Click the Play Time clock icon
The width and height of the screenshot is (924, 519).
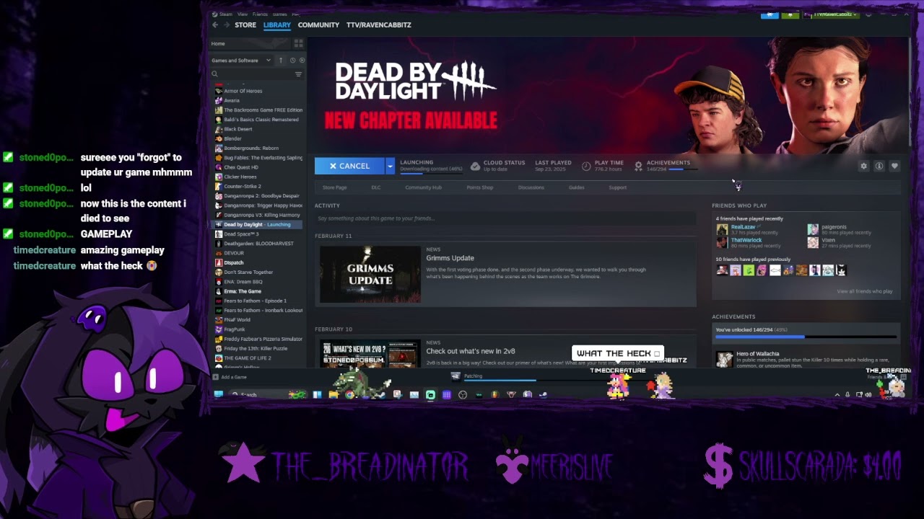(586, 166)
